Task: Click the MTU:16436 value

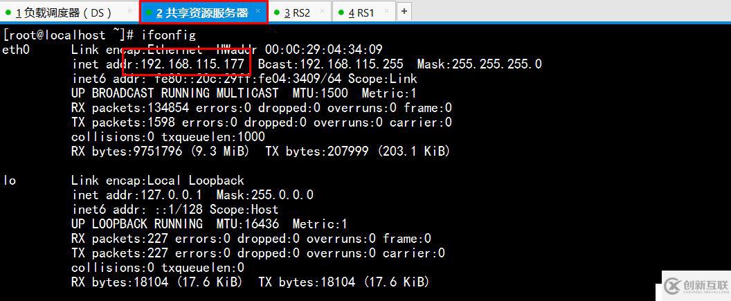Action: pyautogui.click(x=248, y=224)
